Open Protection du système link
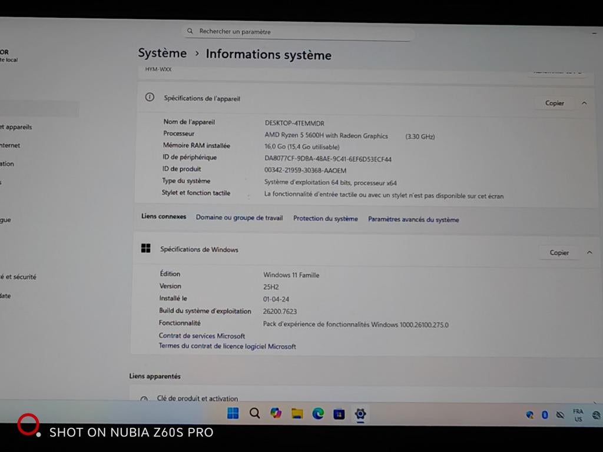The image size is (603, 452). point(325,218)
